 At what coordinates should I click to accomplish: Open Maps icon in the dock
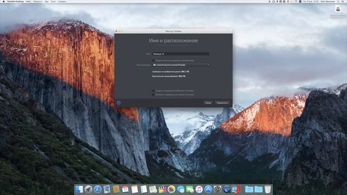153,190
